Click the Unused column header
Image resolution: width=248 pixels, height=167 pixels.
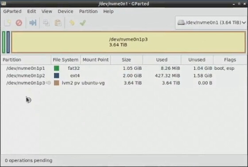click(197, 60)
